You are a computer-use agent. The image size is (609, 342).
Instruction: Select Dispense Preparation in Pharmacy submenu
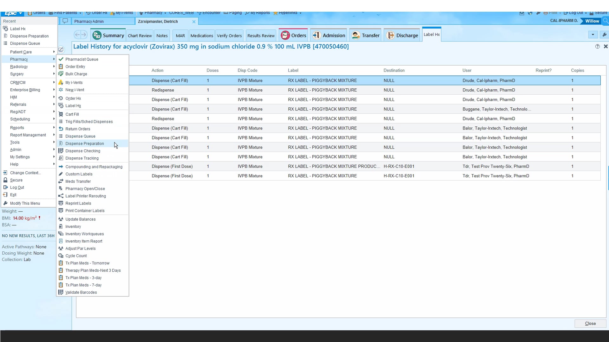tap(84, 143)
